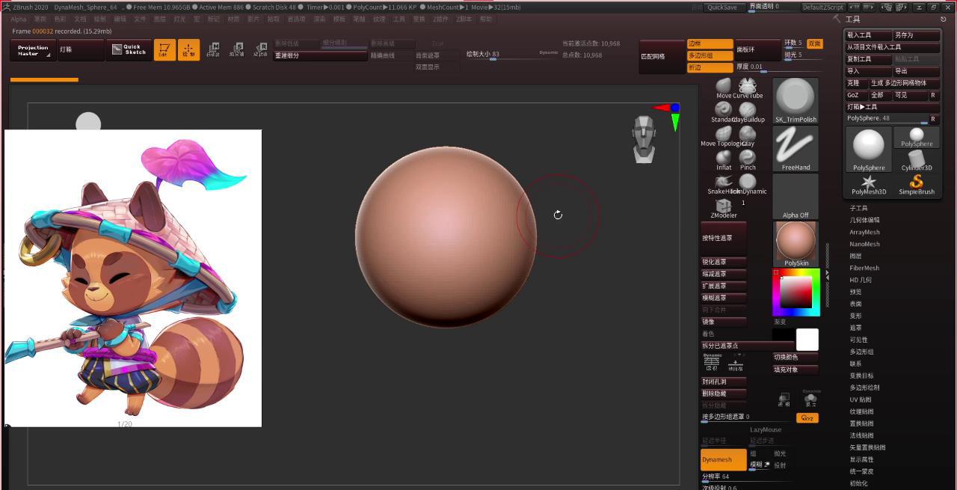Select the CurveTube brush
Image resolution: width=957 pixels, height=490 pixels.
point(748,88)
